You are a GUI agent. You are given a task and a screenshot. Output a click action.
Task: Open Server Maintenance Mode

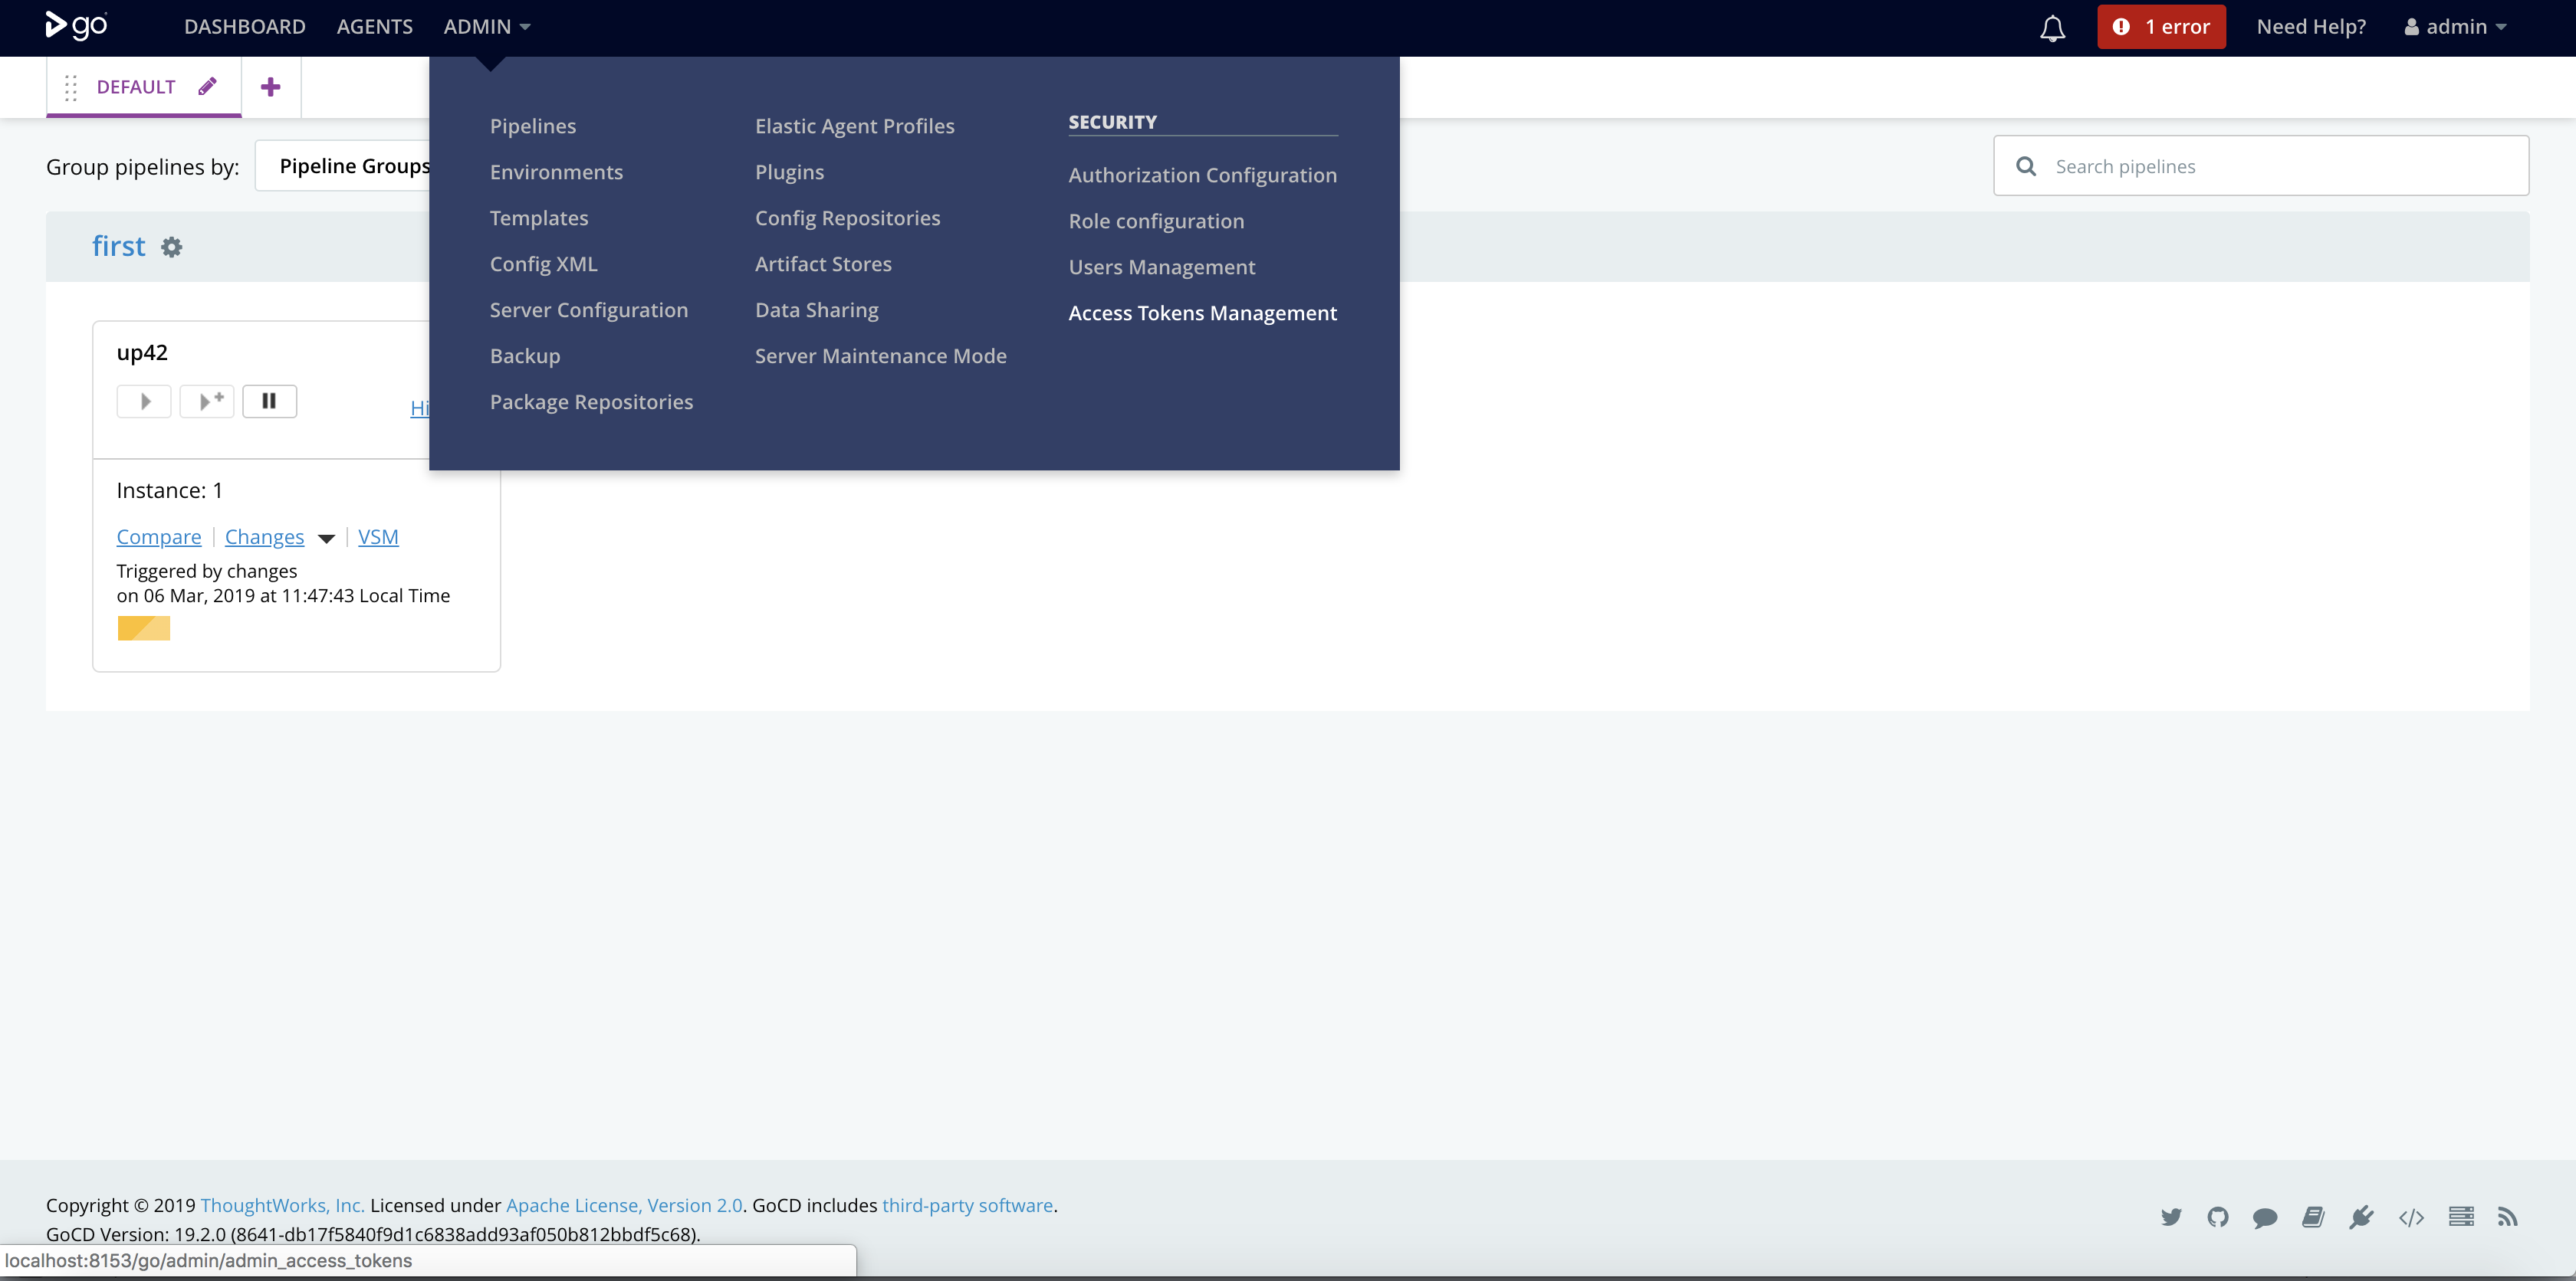(x=881, y=355)
